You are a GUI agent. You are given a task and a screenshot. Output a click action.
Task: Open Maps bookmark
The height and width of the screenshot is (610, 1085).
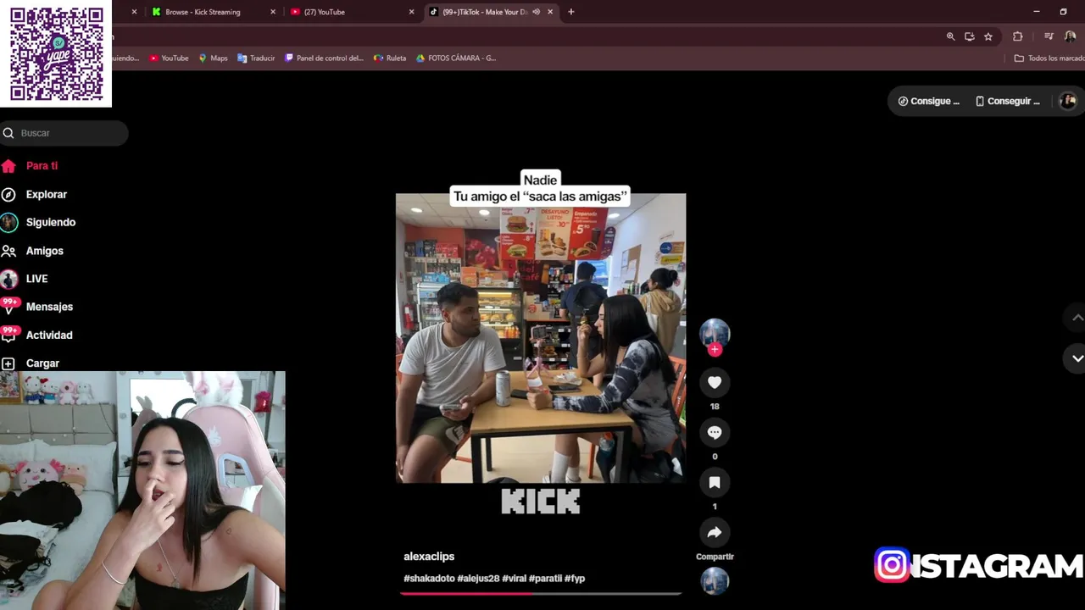tap(213, 58)
